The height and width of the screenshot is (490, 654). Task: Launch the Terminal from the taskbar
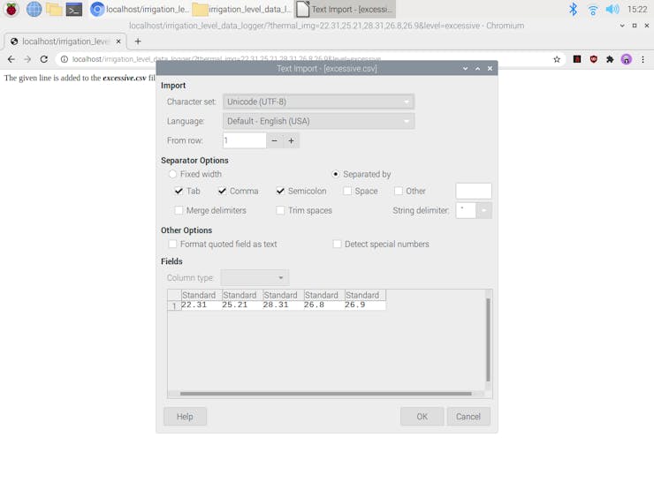[74, 9]
